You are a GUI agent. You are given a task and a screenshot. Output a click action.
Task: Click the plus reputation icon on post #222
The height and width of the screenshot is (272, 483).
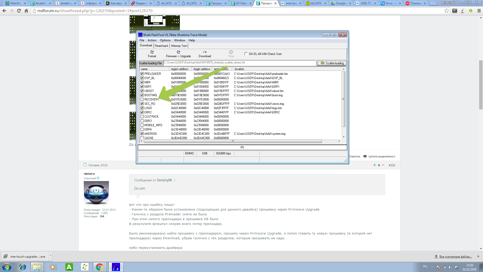coord(374,165)
